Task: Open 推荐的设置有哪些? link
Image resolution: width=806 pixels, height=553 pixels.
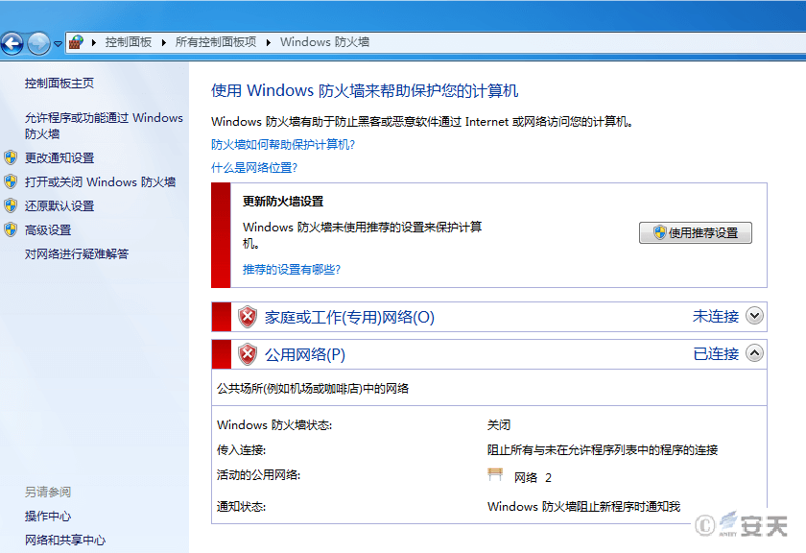Action: coord(292,270)
